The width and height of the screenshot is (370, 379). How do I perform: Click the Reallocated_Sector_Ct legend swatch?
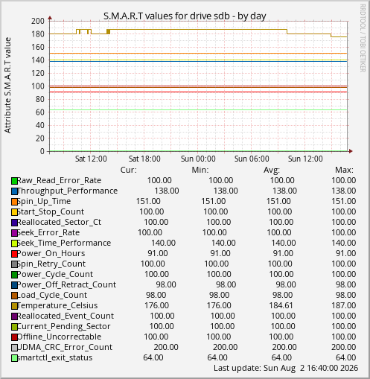tap(14, 223)
